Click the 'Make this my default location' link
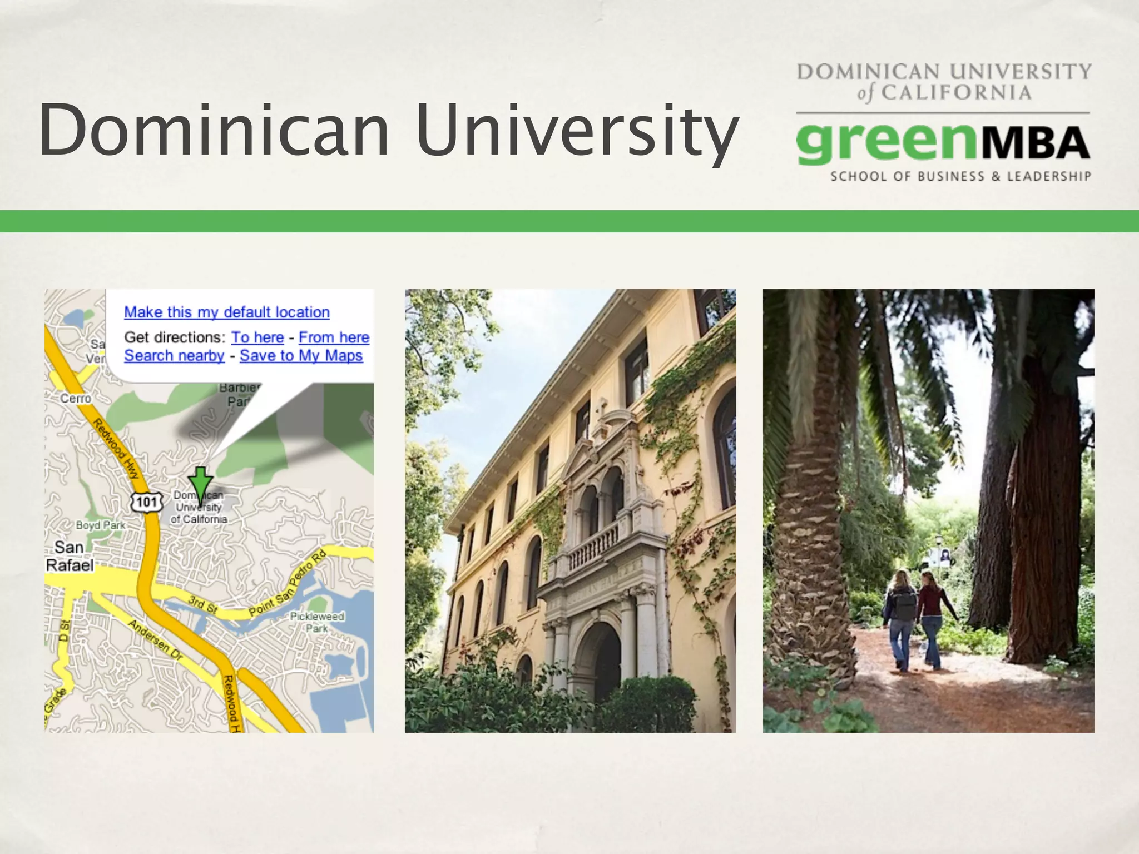This screenshot has width=1139, height=854. coord(227,312)
